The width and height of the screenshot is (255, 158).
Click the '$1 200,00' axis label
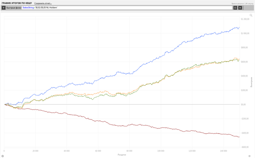245,19
